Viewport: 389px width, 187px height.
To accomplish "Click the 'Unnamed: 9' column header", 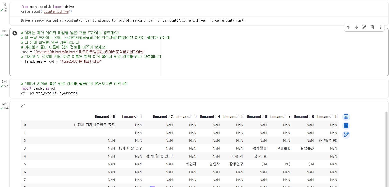I will [327, 117].
